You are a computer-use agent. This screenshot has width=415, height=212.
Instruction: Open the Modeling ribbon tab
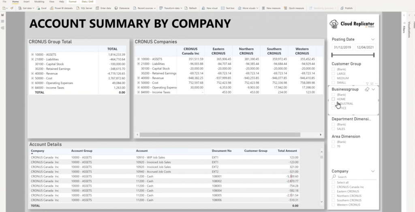[39, 2]
